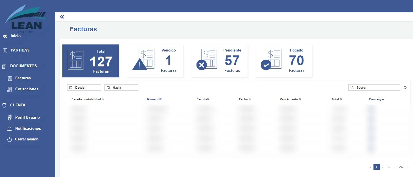Click the Pagado checkmark invoice icon
413x177 pixels.
(x=271, y=59)
